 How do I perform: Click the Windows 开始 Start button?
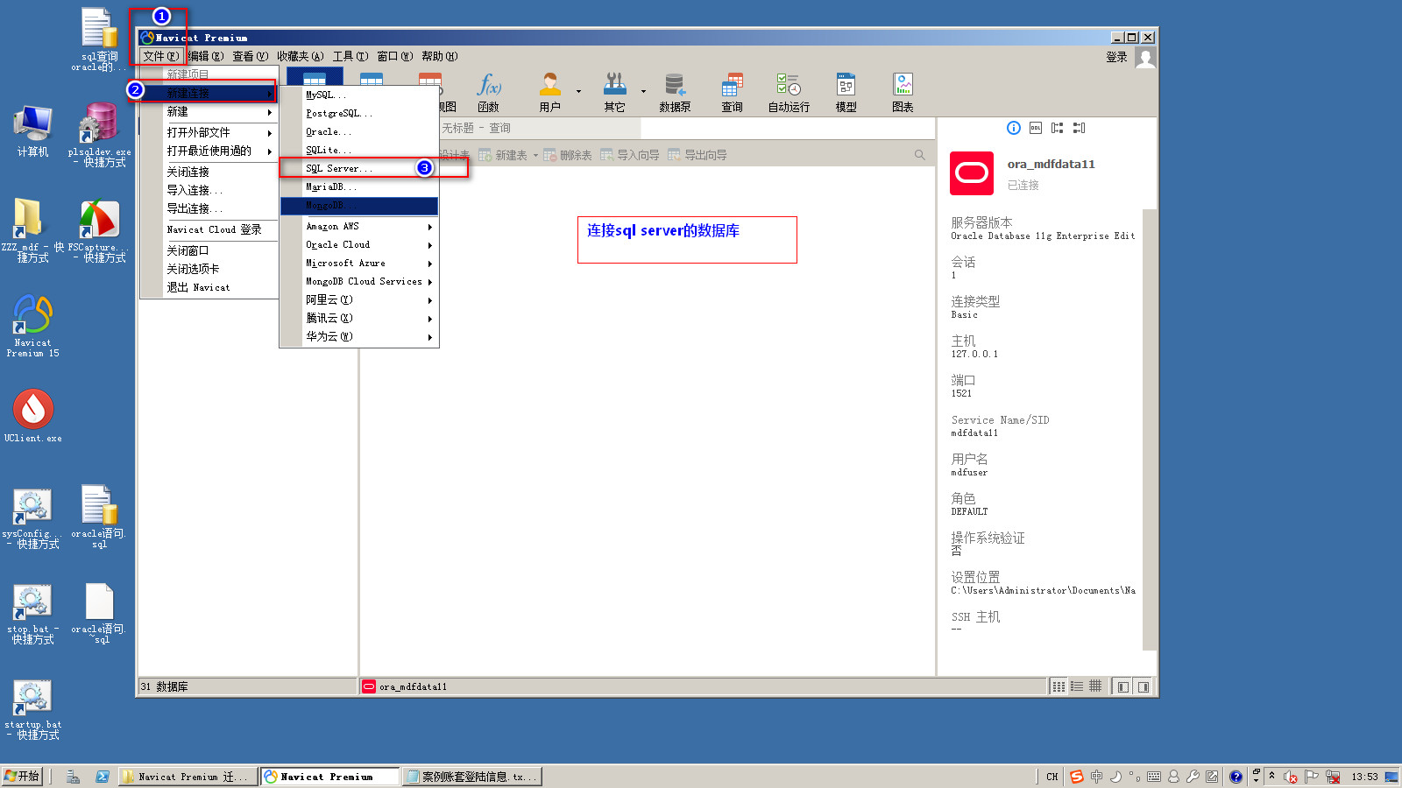coord(23,776)
